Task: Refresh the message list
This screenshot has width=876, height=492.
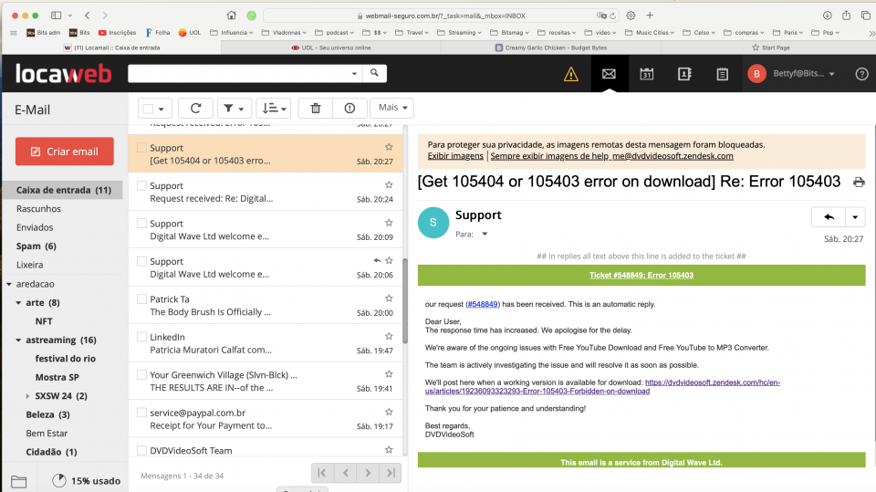Action: 195,108
